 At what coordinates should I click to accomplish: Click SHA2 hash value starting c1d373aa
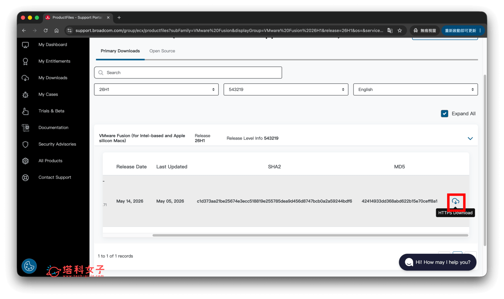coord(275,201)
